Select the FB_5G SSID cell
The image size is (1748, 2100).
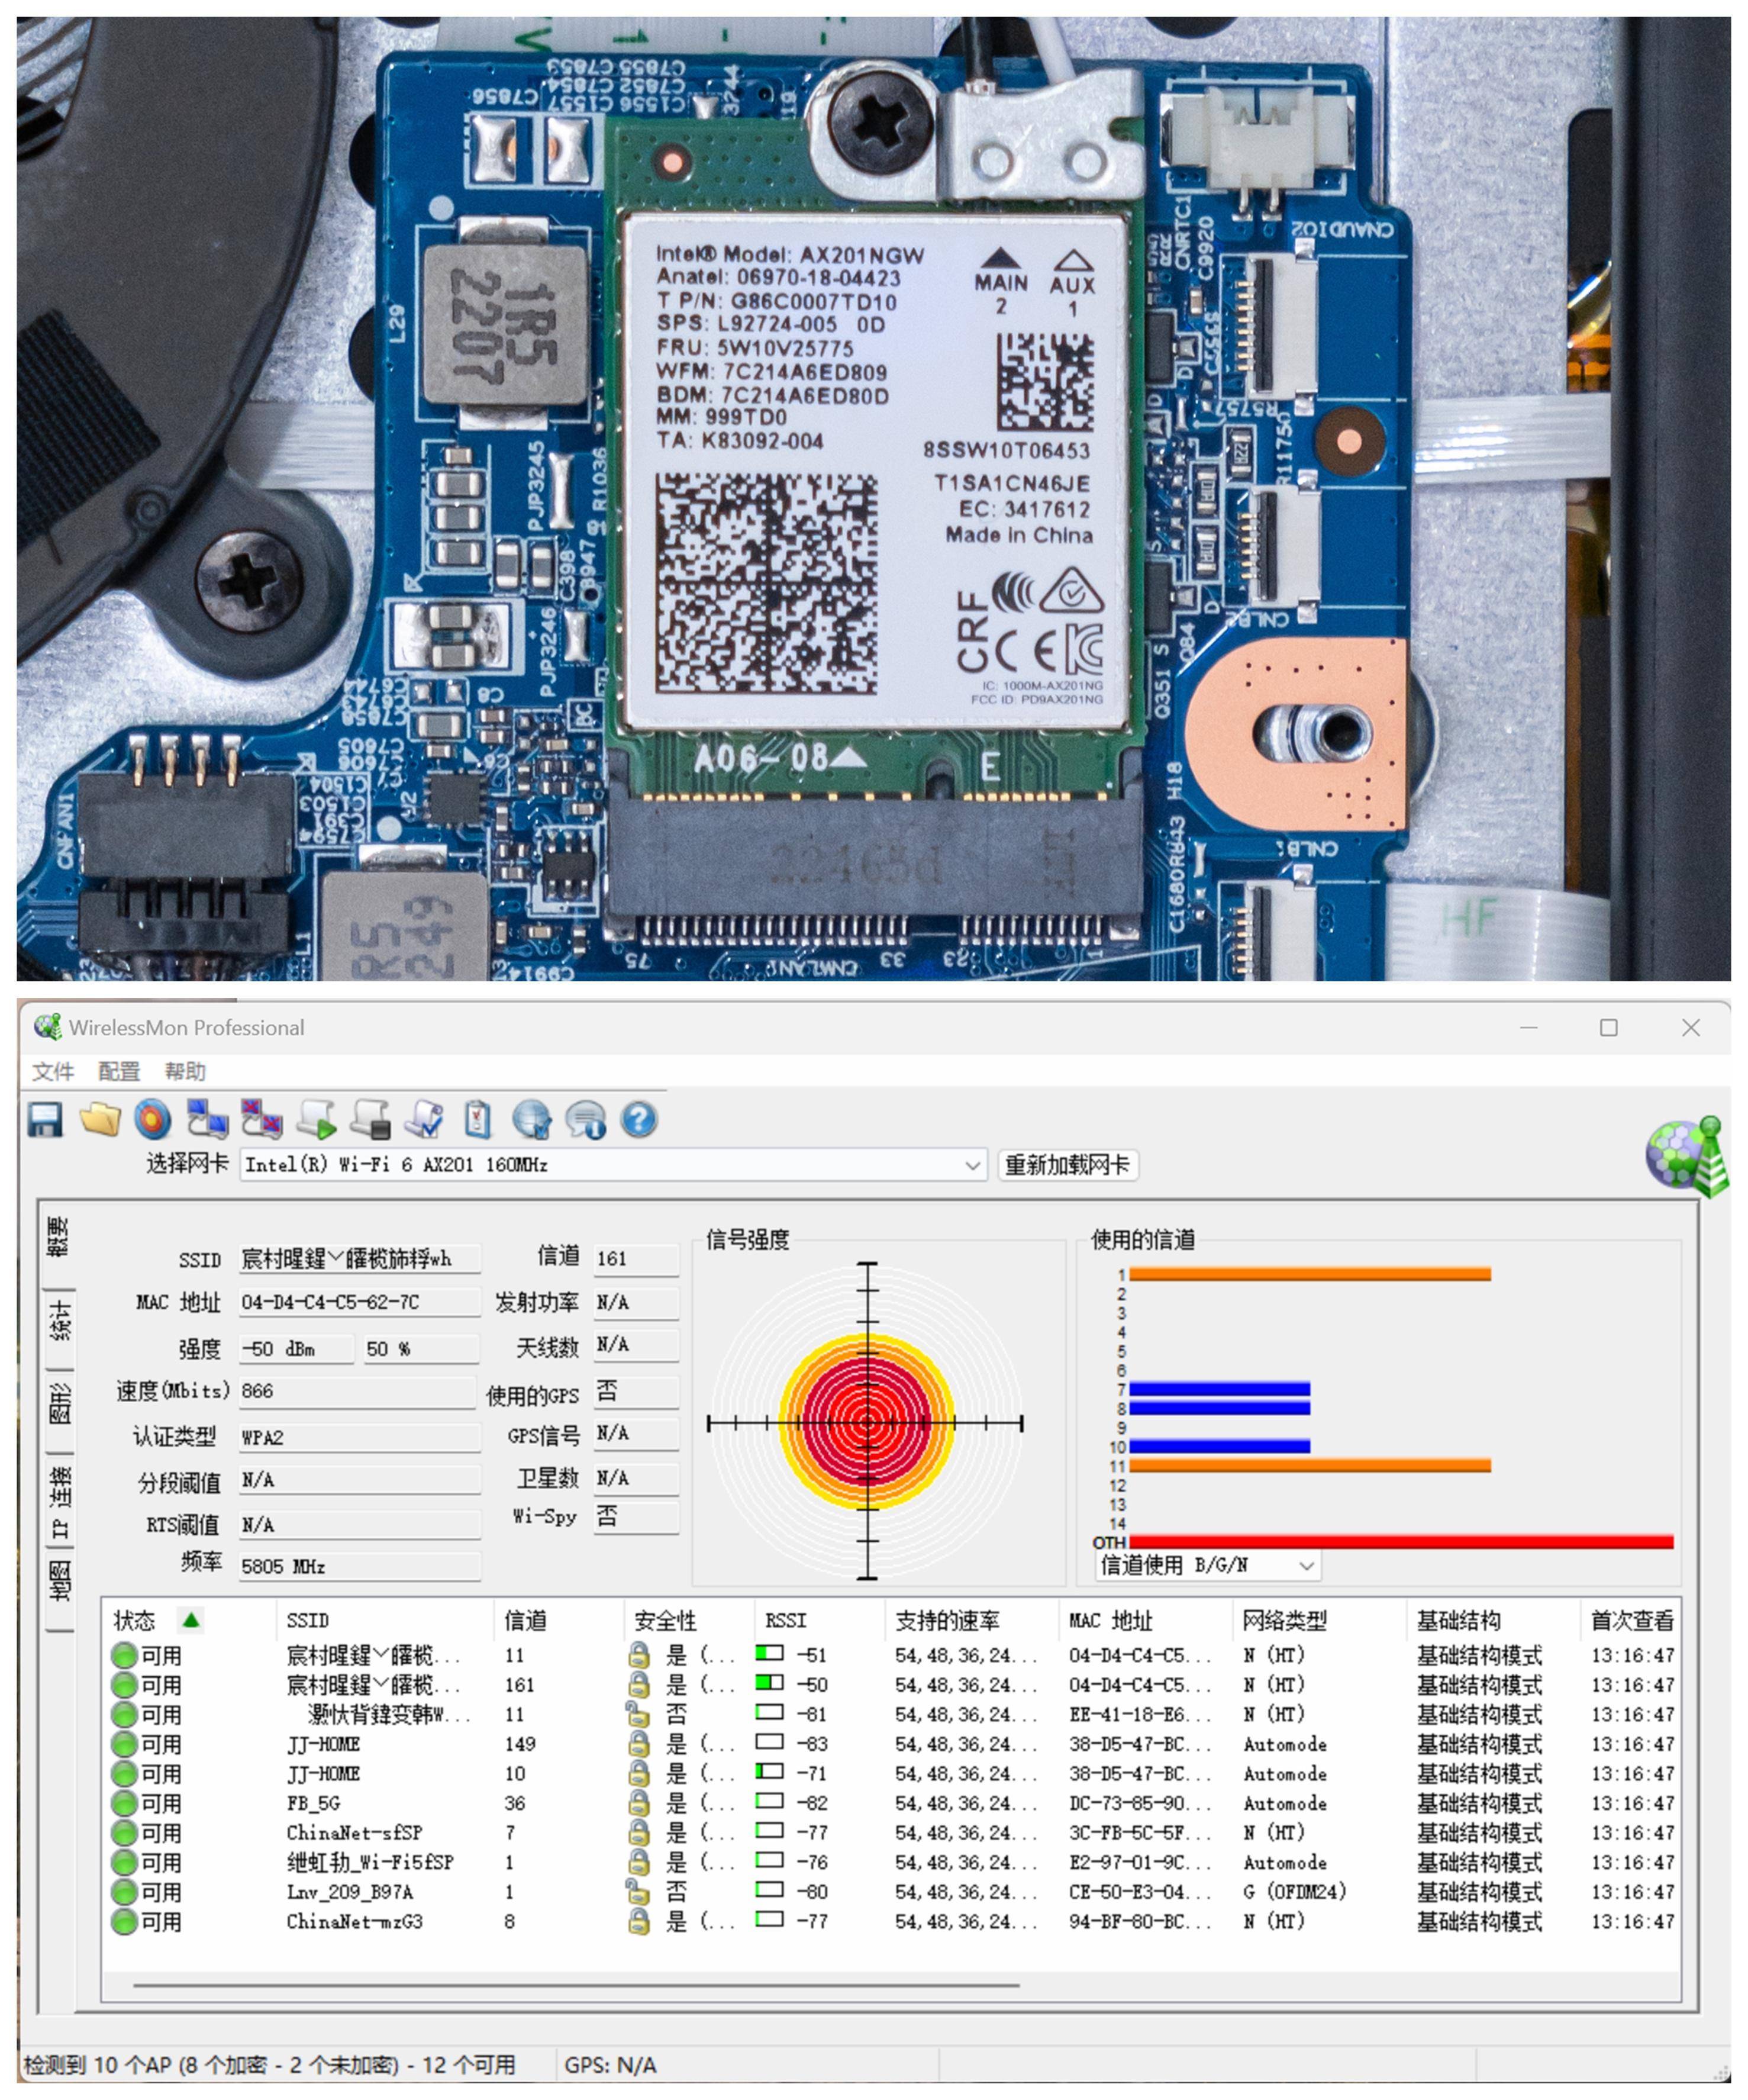313,1803
